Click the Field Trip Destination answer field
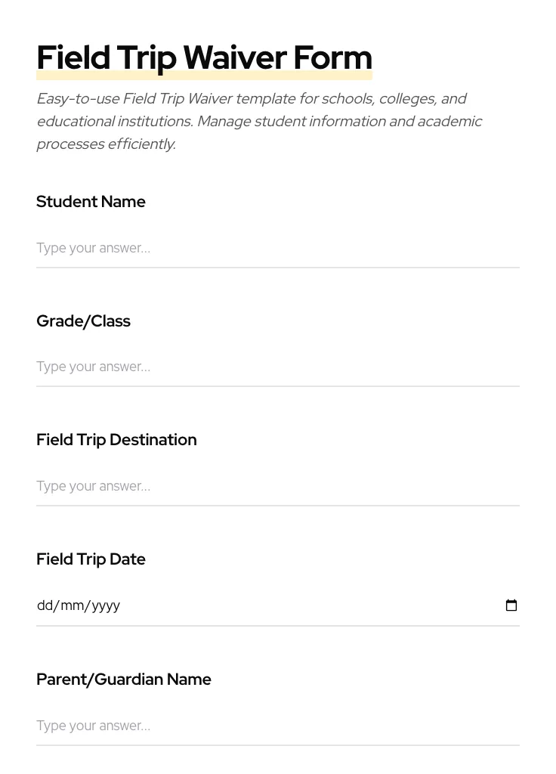The image size is (556, 774). coord(277,486)
